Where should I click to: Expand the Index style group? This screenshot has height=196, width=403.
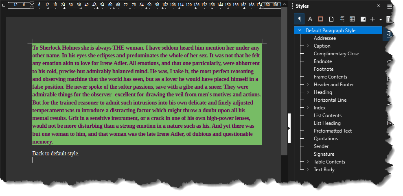coord(308,108)
